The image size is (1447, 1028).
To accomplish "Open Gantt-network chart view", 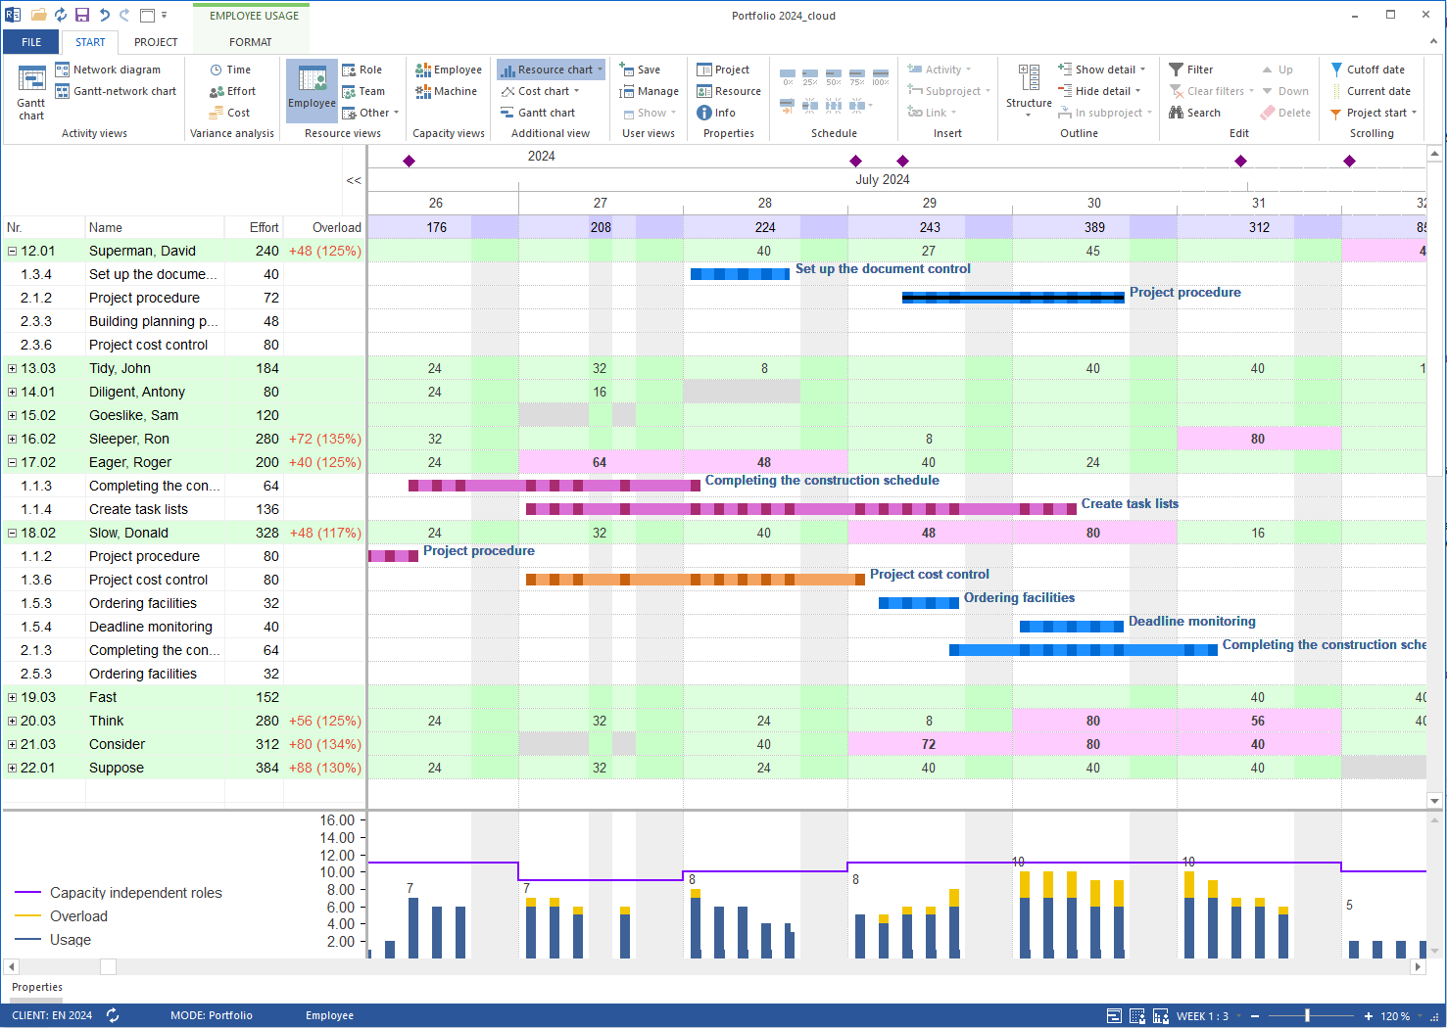I will pyautogui.click(x=116, y=91).
